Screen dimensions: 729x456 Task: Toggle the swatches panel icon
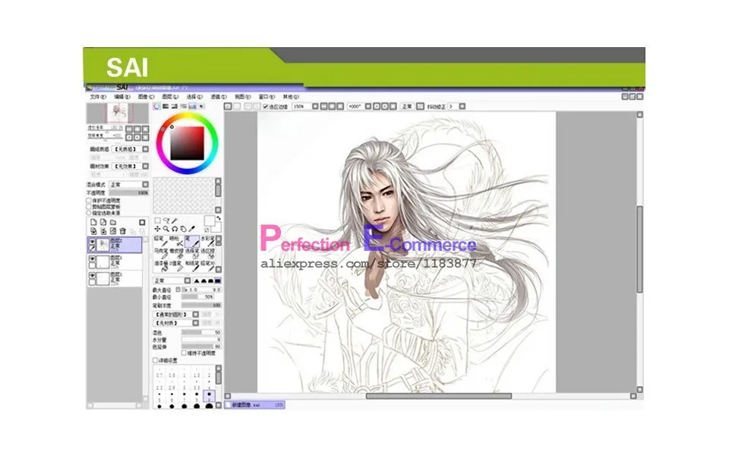pyautogui.click(x=192, y=106)
